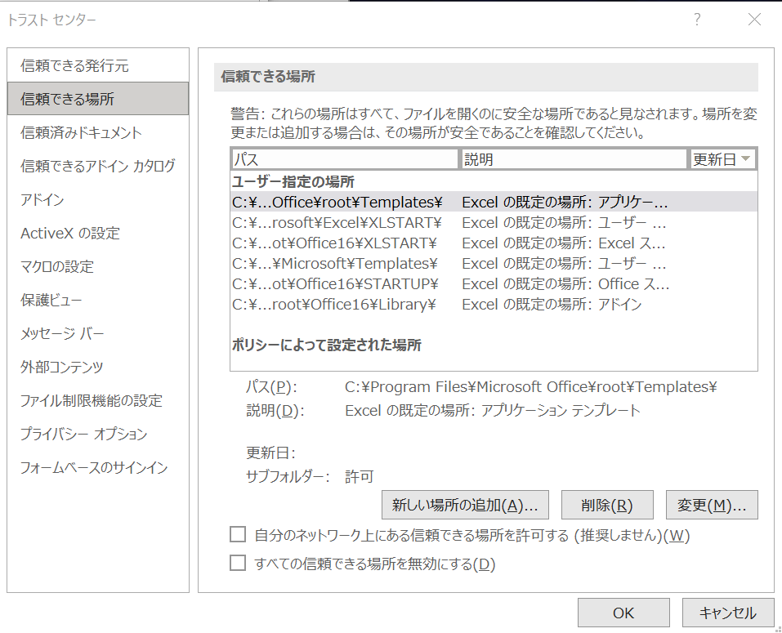The image size is (782, 633).
Task: Open マクロの設定 page
Action: coord(98,266)
